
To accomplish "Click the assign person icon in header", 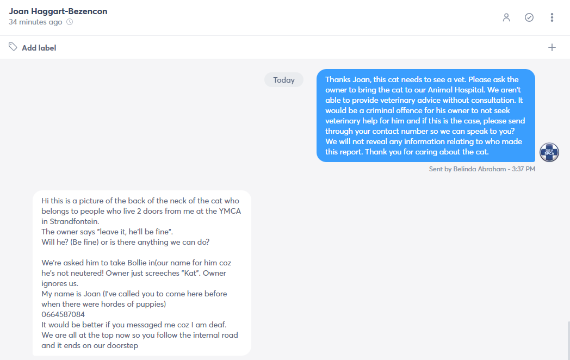I will click(x=506, y=17).
